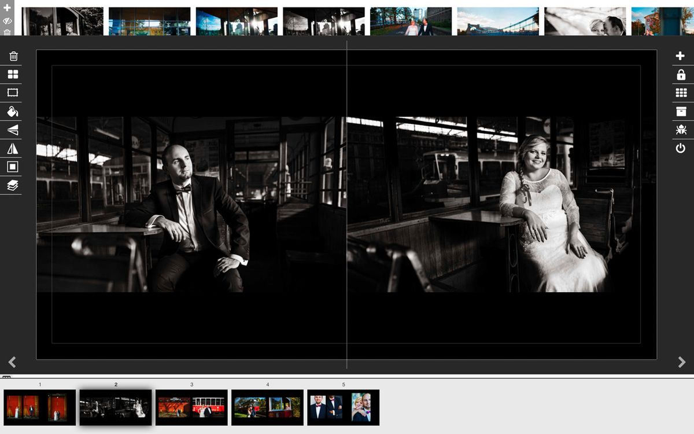
Task: Go to previous spread with left arrow
Action: pyautogui.click(x=12, y=362)
